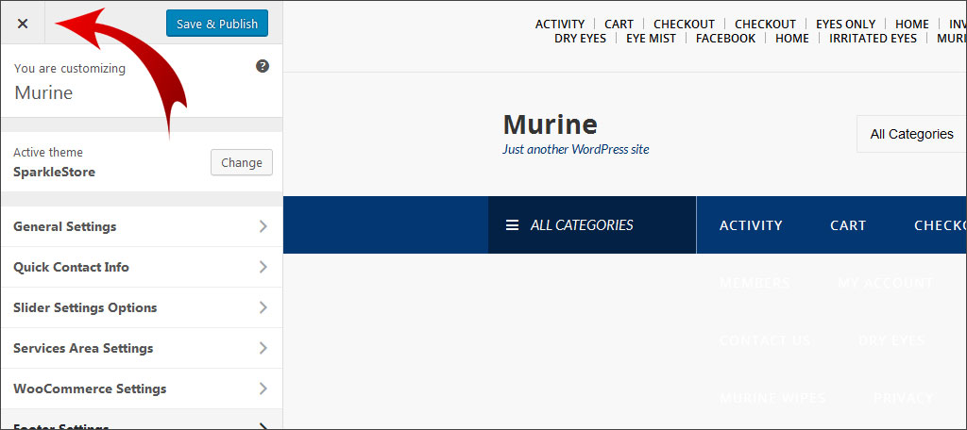Click the site tagline text
967x430 pixels.
tap(575, 149)
